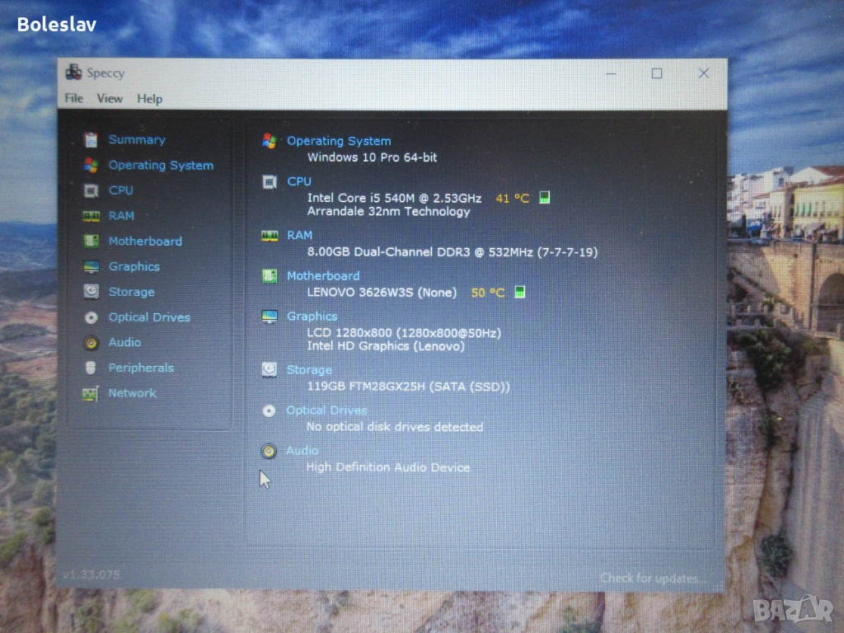Click the RAM heading in summary panel
The height and width of the screenshot is (633, 844).
[299, 236]
